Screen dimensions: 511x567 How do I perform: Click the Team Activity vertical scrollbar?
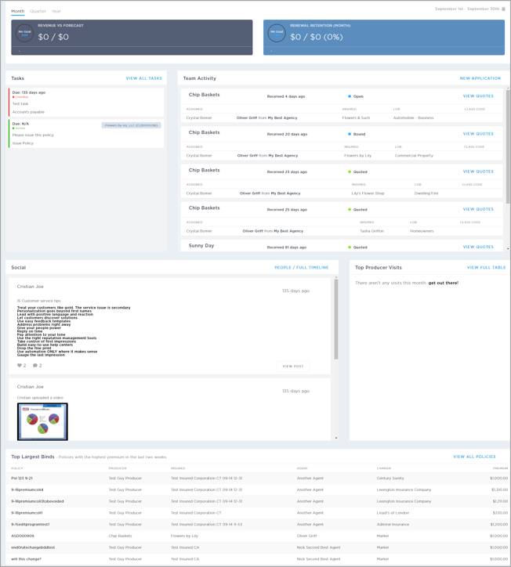508,146
